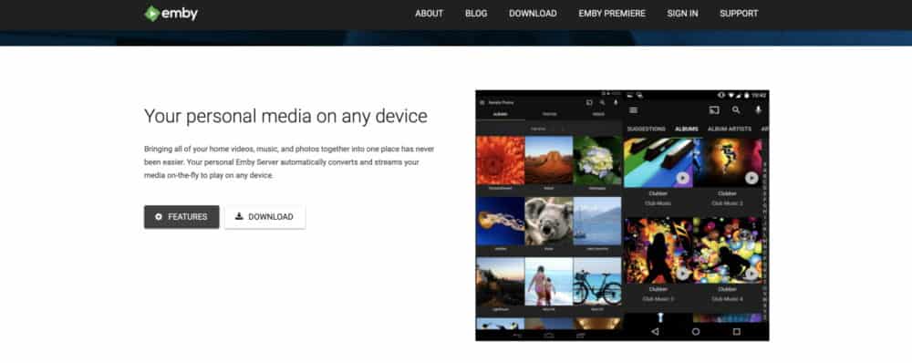Screen dimensions: 912x363
Task: Tap the search icon in the photos app screenshot
Action: pos(602,102)
